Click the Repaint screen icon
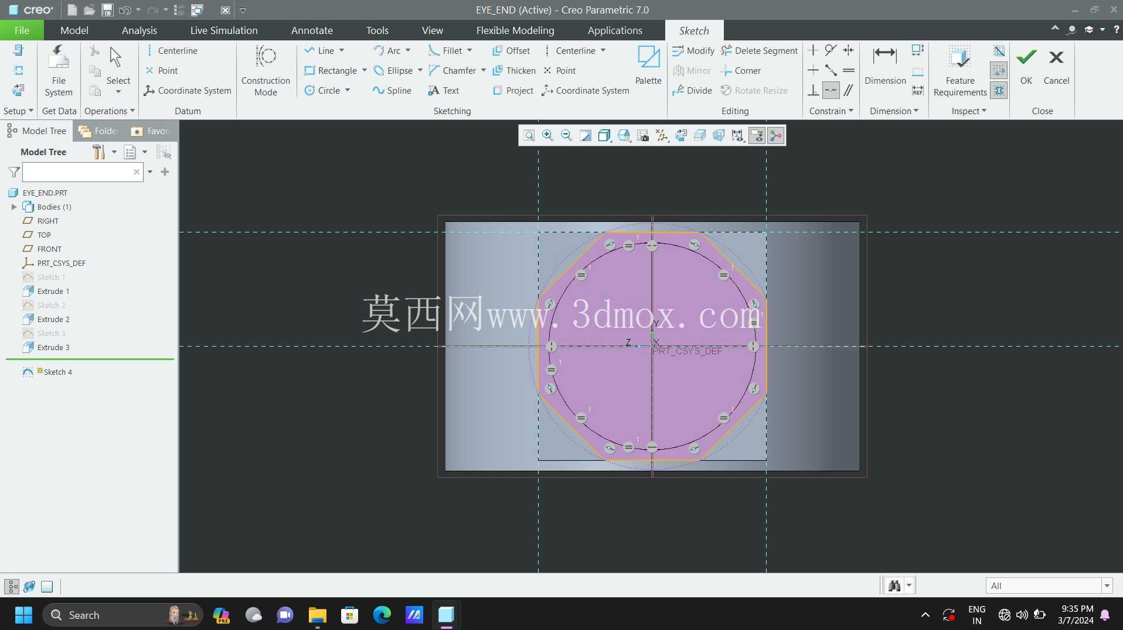 point(585,136)
